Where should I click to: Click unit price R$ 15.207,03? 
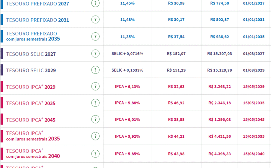(x=220, y=54)
